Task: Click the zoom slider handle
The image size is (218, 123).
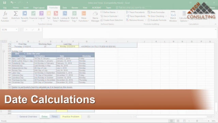Action: [x=197, y=121]
